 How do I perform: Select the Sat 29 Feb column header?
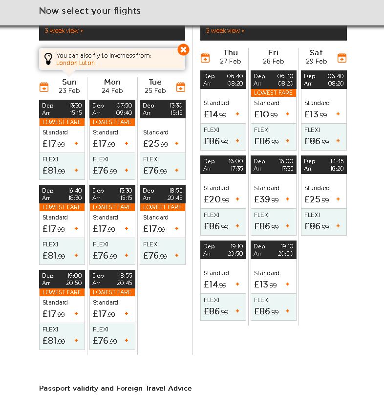316,57
